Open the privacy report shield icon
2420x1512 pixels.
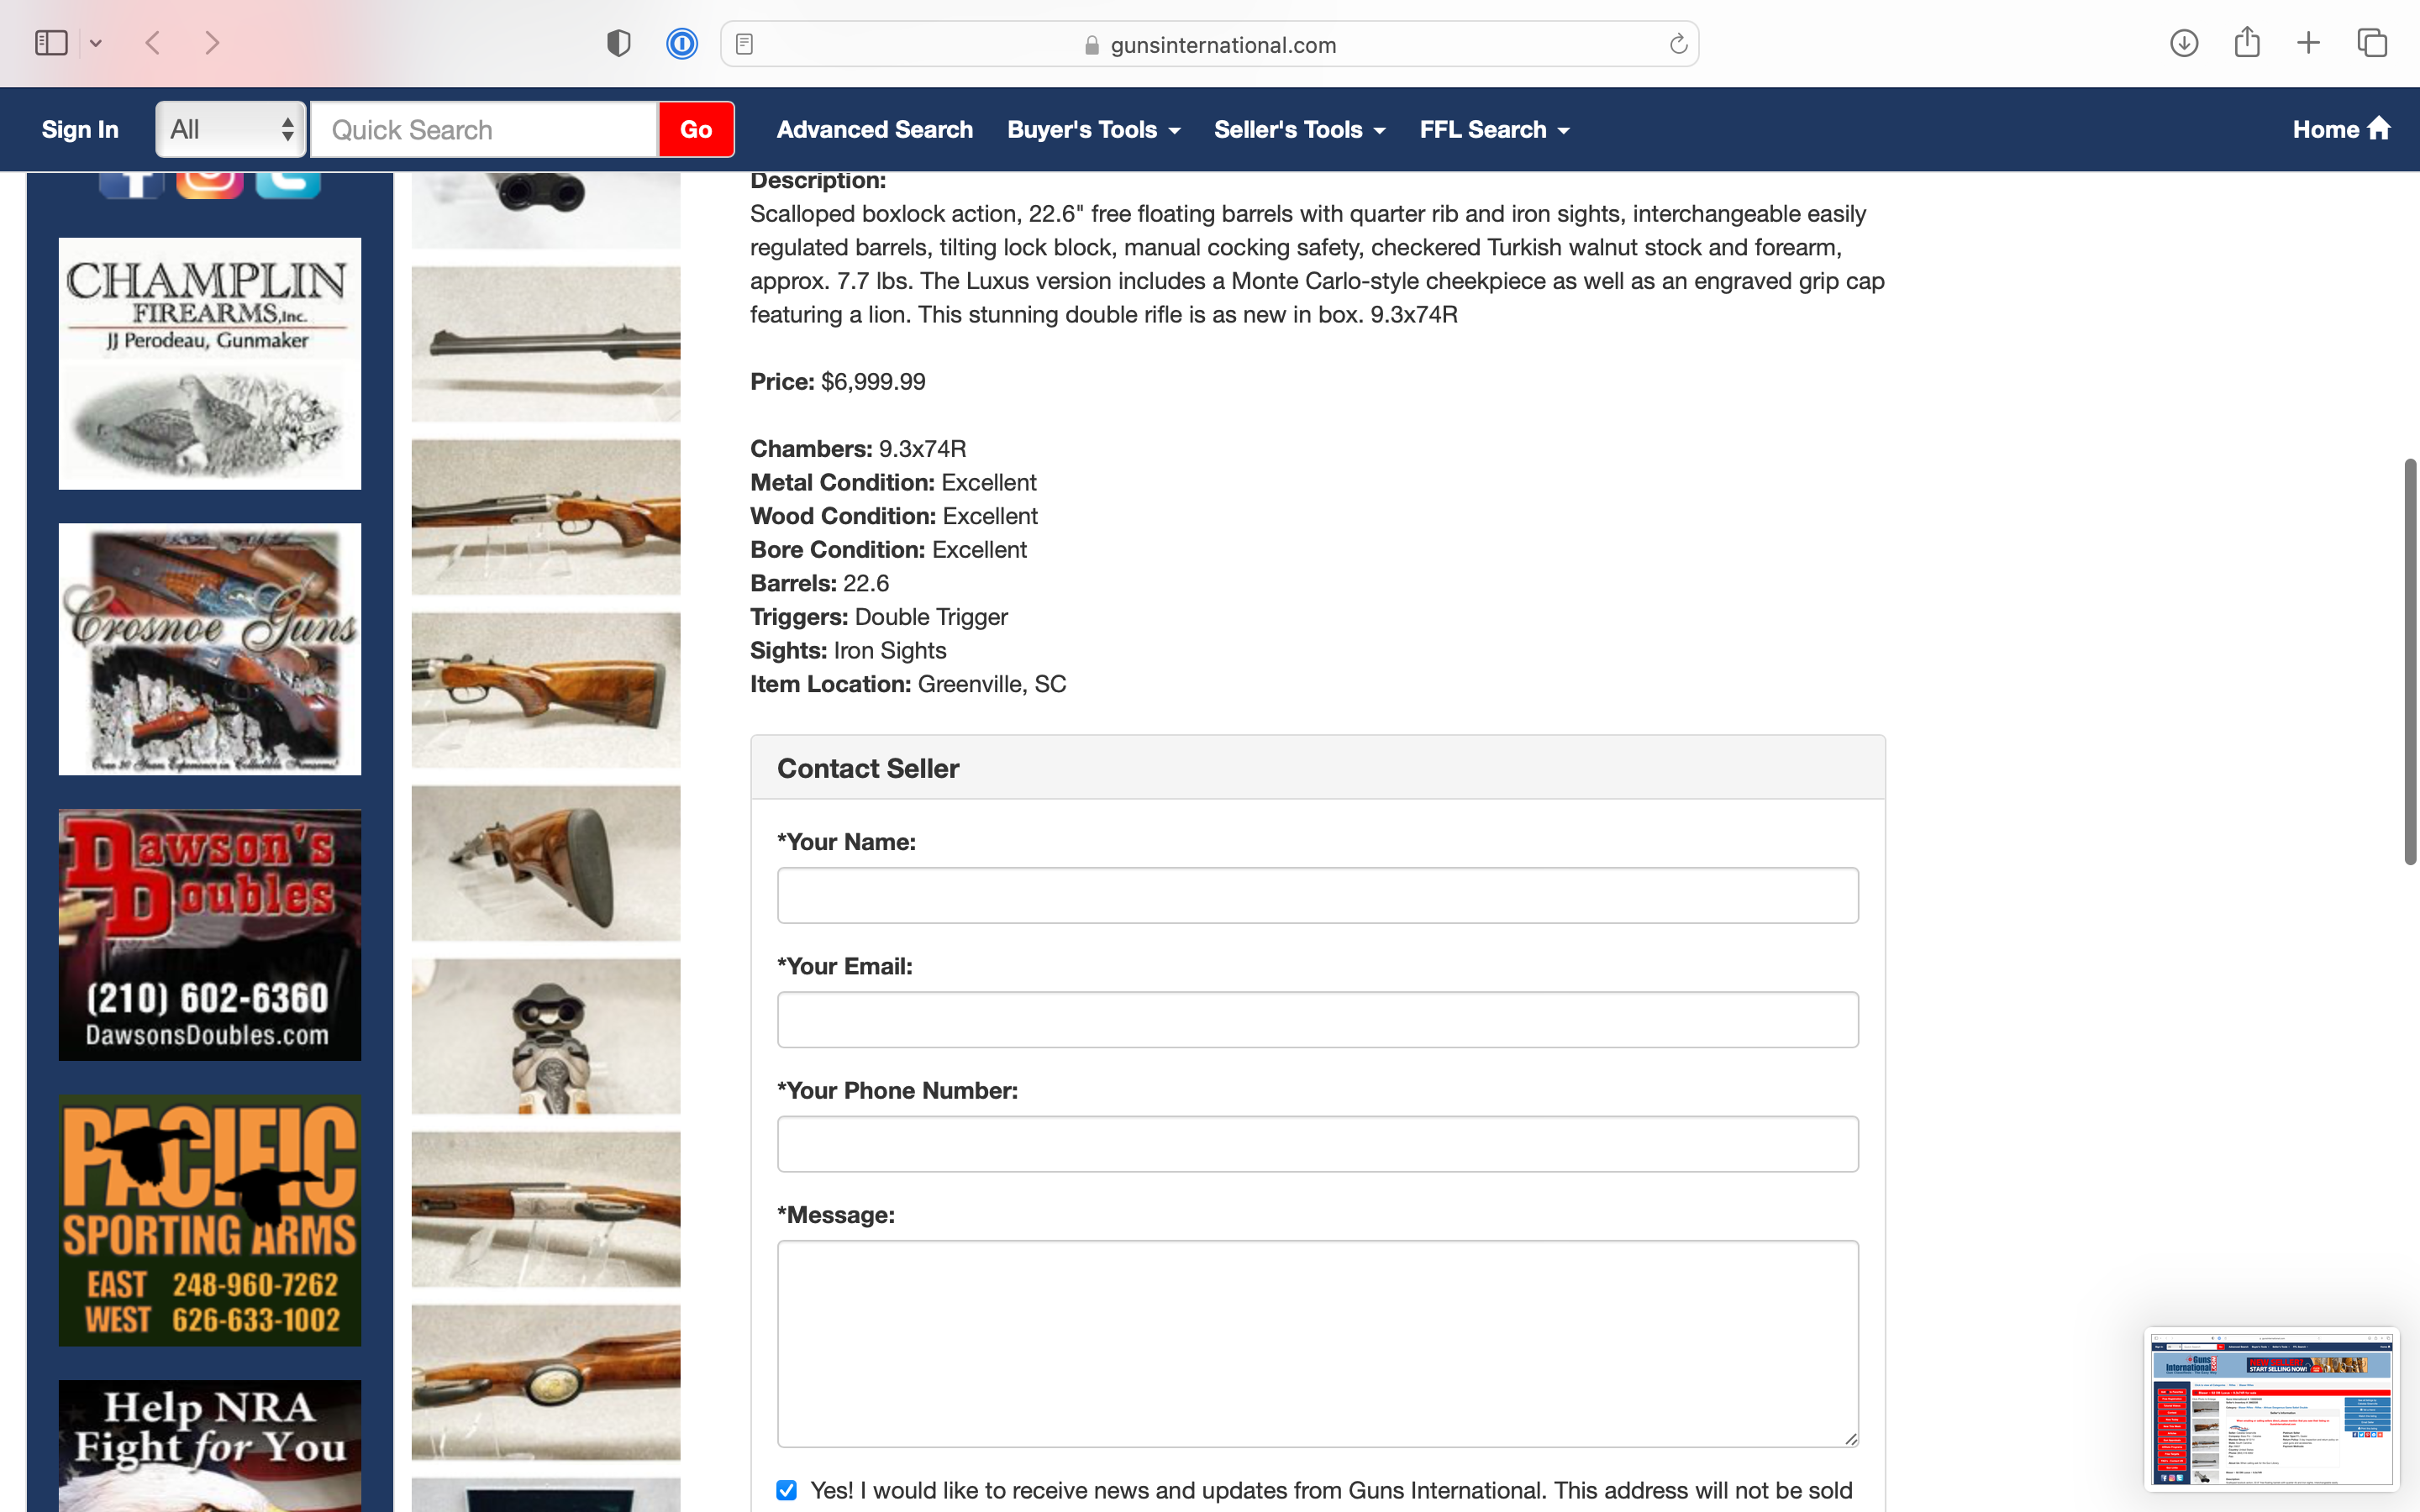tap(619, 43)
